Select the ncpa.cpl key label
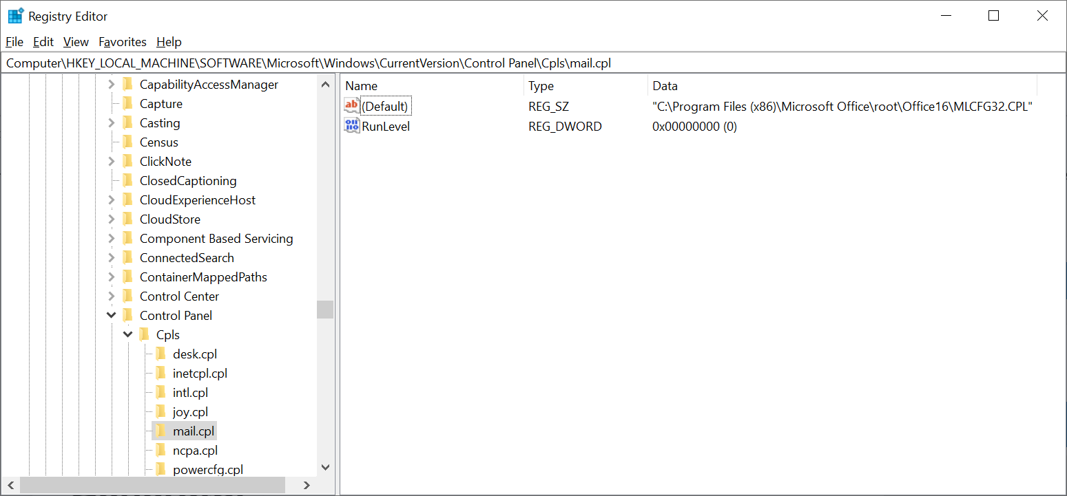 click(x=195, y=451)
